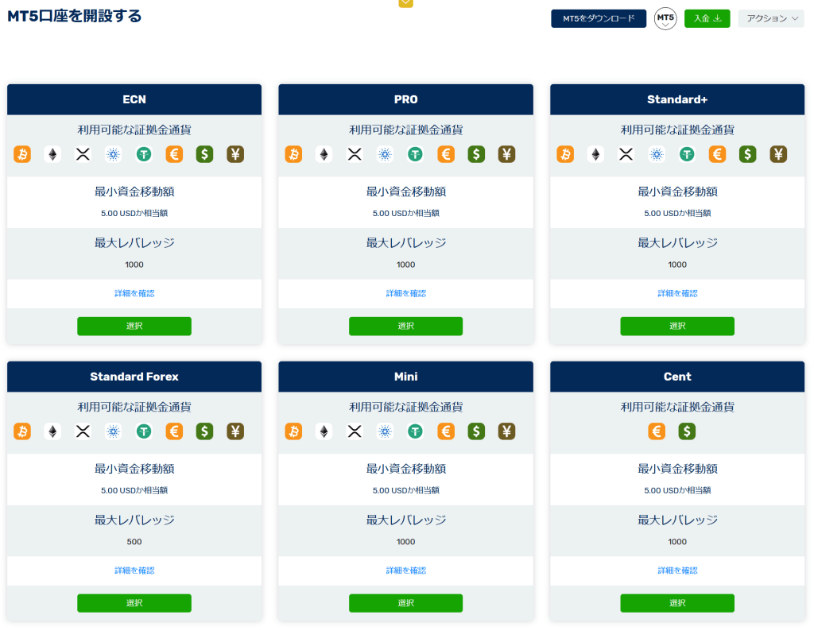
Task: Open 詳細を確認 link for Mini
Action: 406,570
